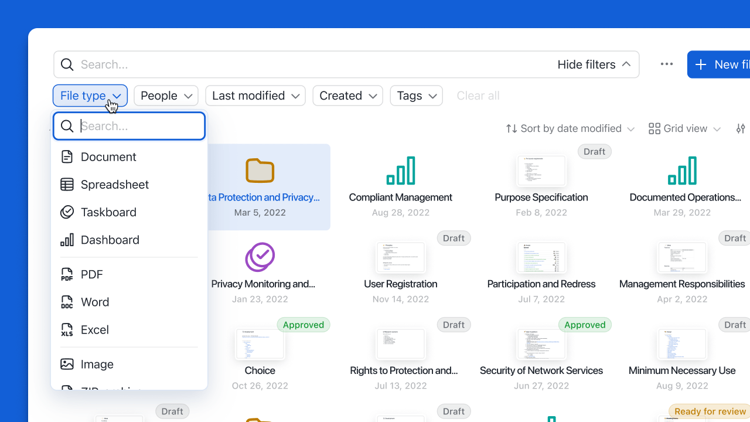The image size is (750, 422).
Task: Choose the Taskboard file type
Action: [108, 212]
